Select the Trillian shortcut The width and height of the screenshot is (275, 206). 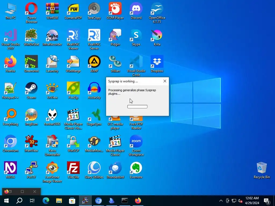coord(115,64)
